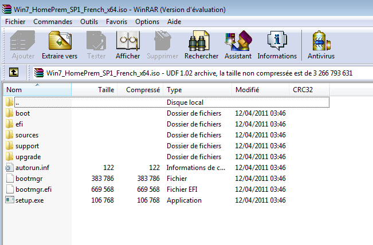Sort by Modifié date column
This screenshot has height=245, width=373.
point(247,90)
